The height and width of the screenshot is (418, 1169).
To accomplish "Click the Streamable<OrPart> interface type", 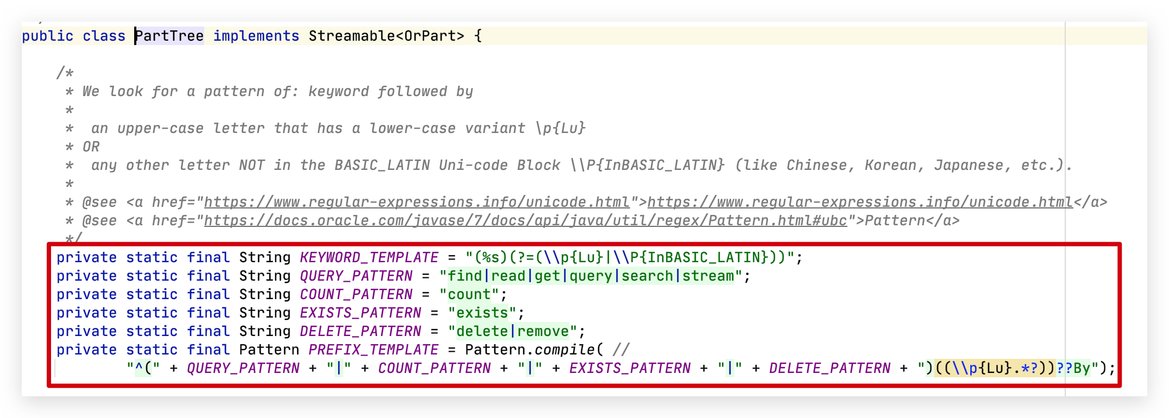I will tap(386, 36).
